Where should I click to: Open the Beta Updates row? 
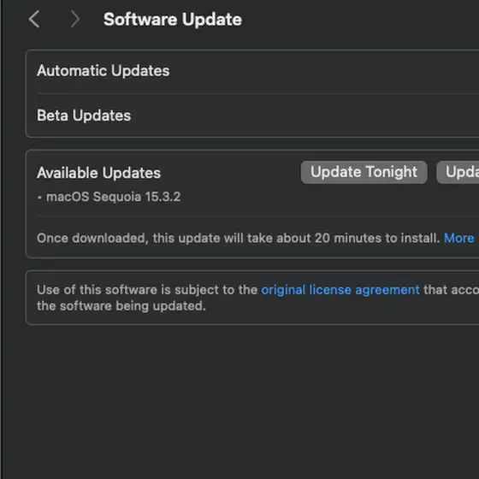pos(252,115)
